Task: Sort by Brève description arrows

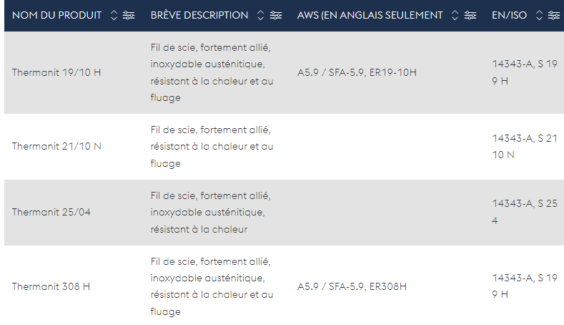Action: 260,15
